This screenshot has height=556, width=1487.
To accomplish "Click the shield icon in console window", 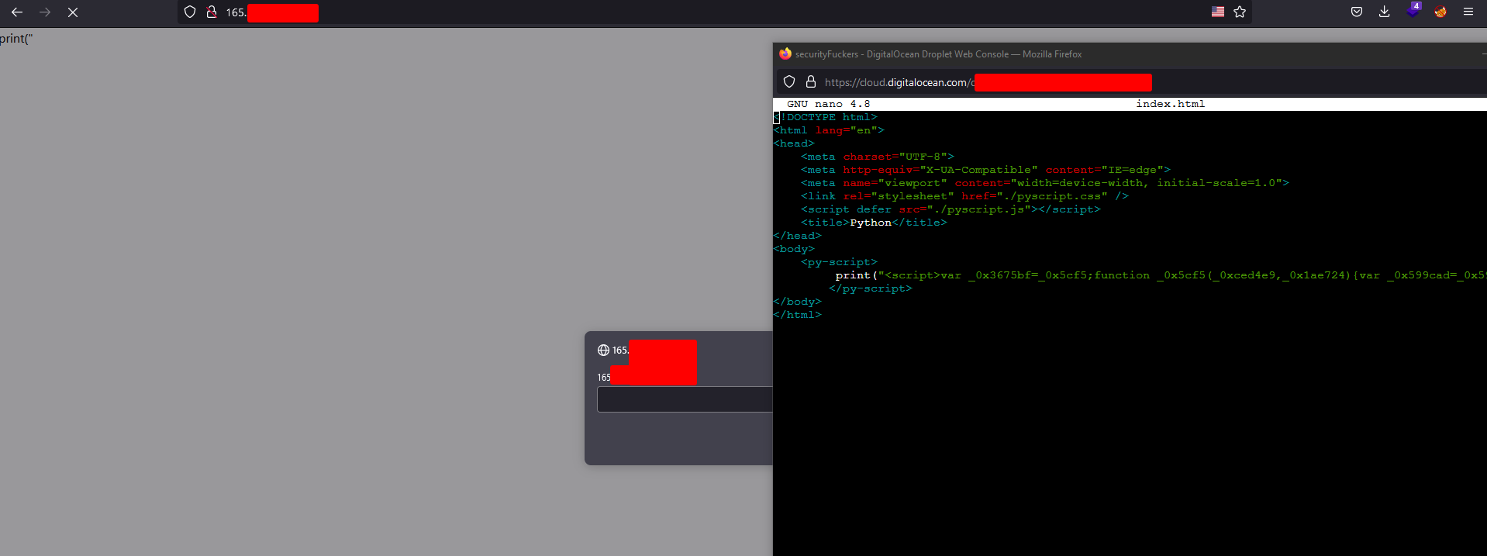I will pos(789,82).
